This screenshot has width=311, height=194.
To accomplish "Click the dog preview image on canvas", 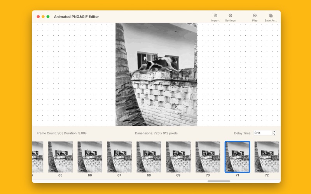I will click(156, 74).
